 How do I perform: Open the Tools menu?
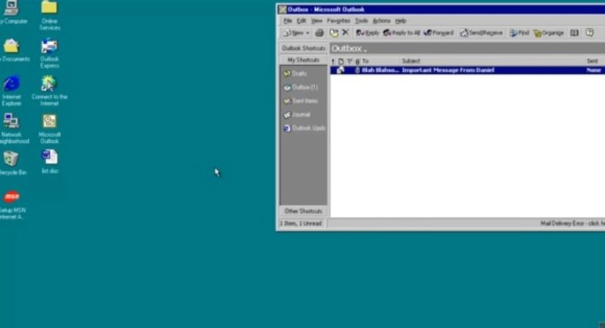361,21
